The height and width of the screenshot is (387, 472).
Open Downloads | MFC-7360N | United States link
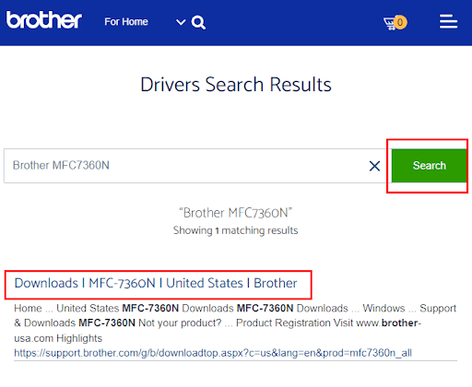pyautogui.click(x=156, y=283)
